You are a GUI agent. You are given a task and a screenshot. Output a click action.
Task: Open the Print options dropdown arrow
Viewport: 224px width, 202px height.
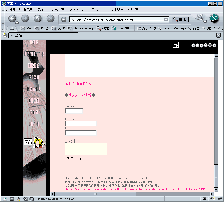coord(205,22)
